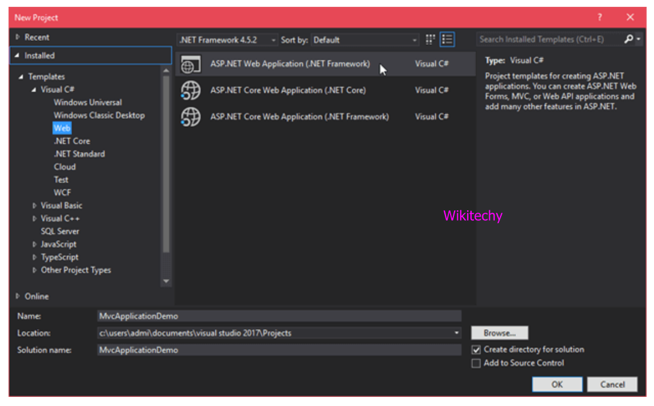
Task: Select Windows Classic Desktop category
Action: [99, 115]
